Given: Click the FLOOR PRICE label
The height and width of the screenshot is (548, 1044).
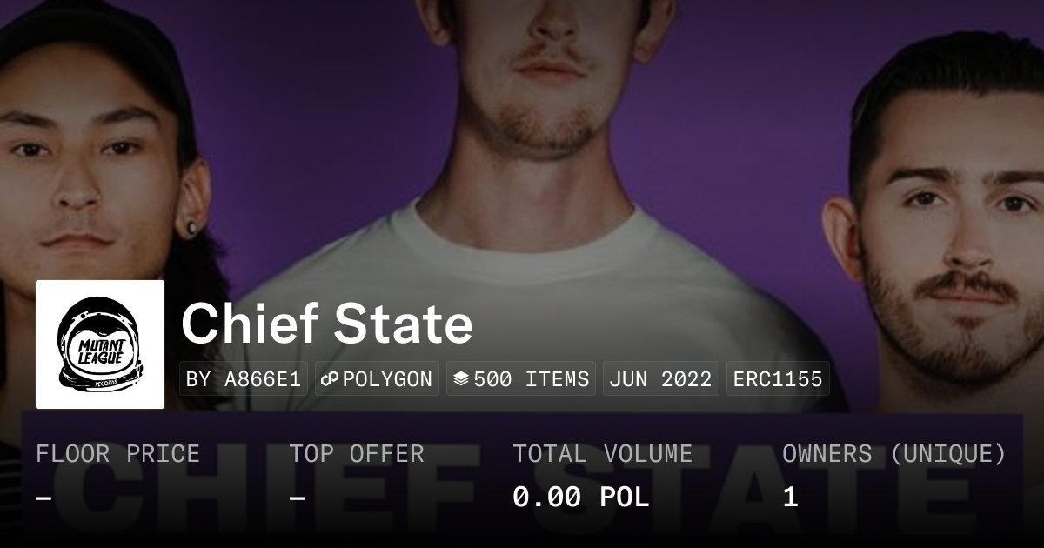Looking at the screenshot, I should click(x=117, y=454).
